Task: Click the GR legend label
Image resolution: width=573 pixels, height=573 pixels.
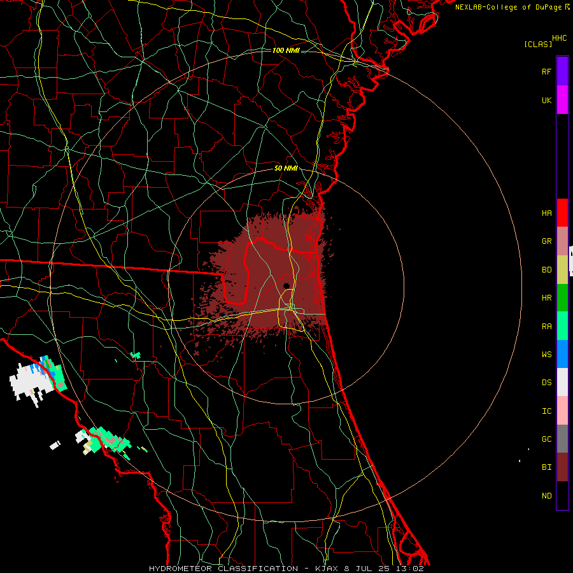Action: [547, 241]
